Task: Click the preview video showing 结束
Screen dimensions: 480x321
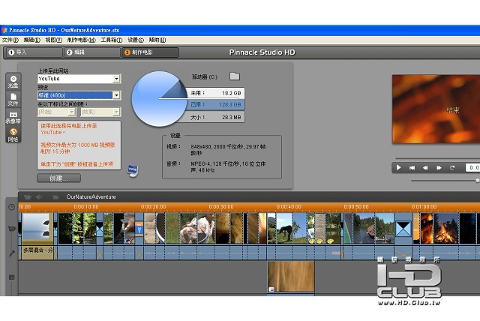Action: (x=436, y=109)
